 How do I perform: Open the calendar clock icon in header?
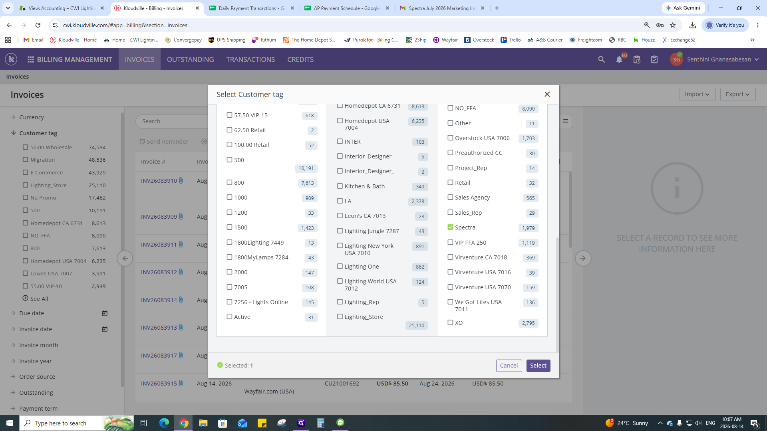[637, 60]
